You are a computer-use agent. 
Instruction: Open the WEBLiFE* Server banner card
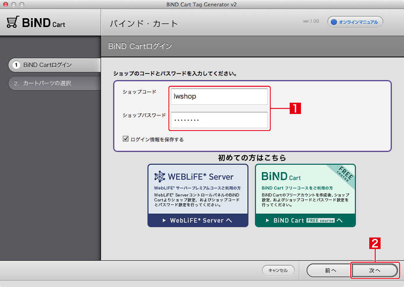coord(198,196)
